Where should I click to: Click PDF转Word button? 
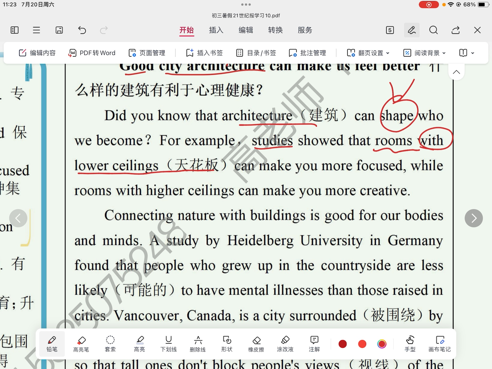point(92,53)
